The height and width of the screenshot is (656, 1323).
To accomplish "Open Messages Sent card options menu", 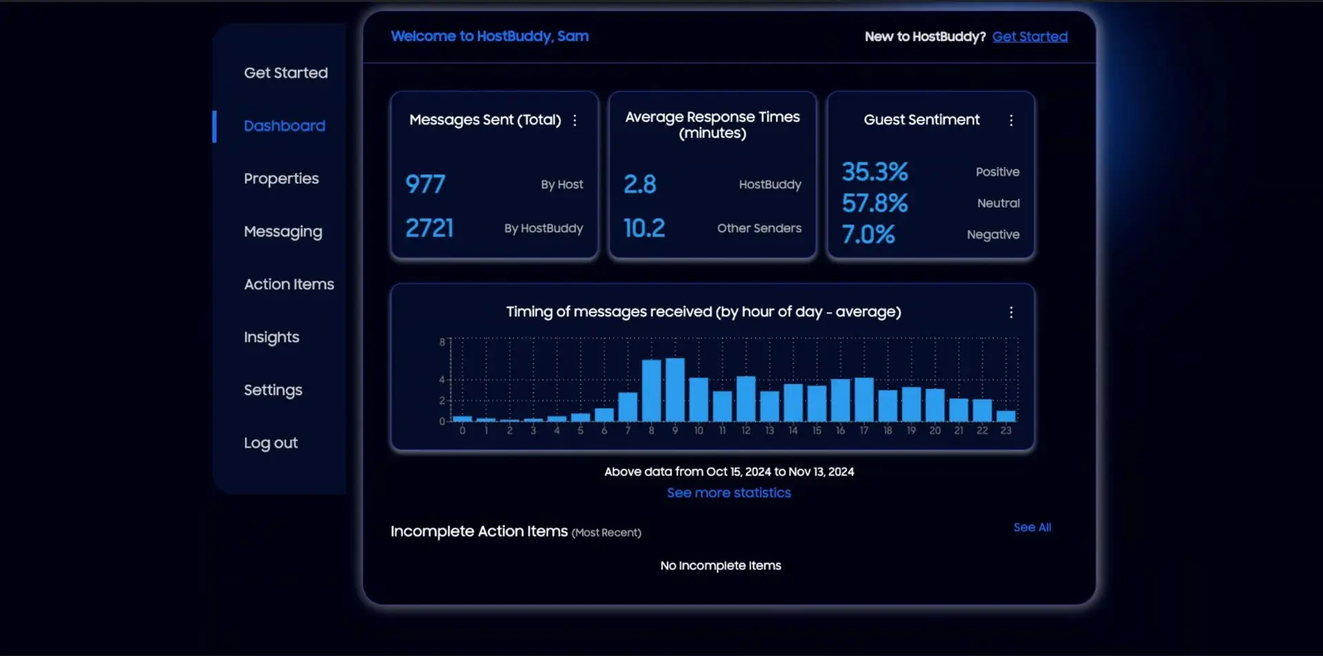I will tap(575, 120).
